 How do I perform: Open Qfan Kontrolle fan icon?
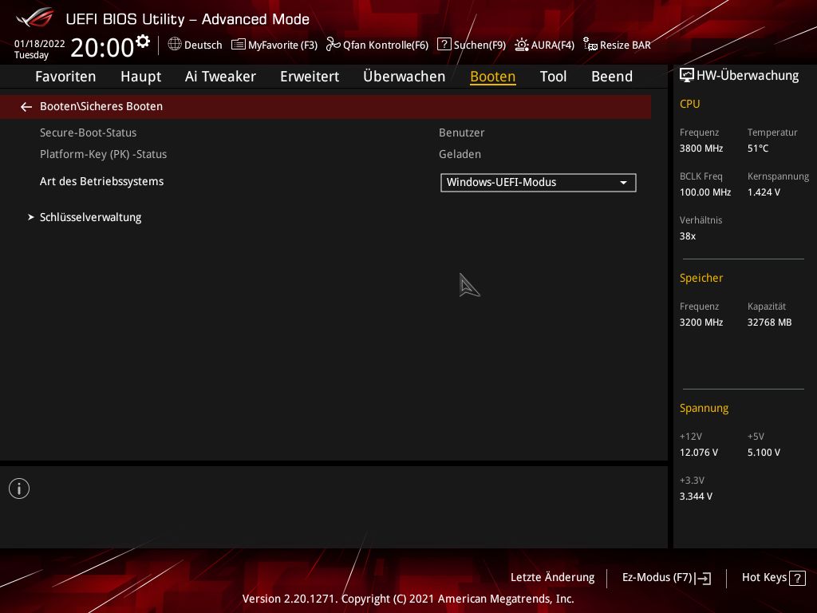click(333, 45)
